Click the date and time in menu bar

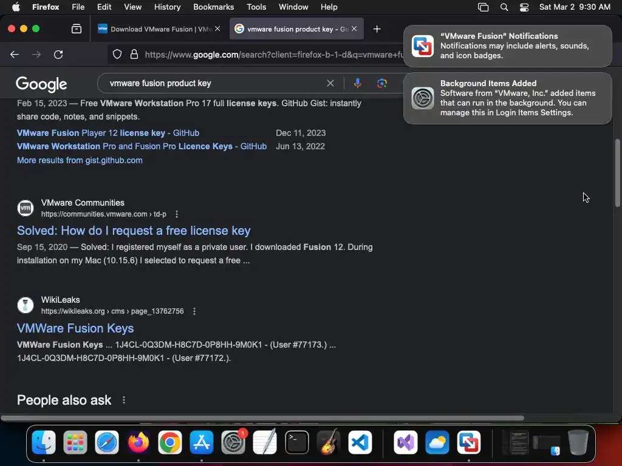(575, 7)
